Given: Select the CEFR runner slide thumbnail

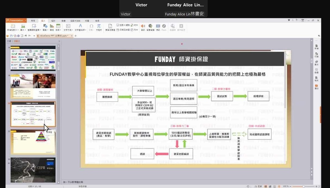Looking at the screenshot, I should (33, 170).
